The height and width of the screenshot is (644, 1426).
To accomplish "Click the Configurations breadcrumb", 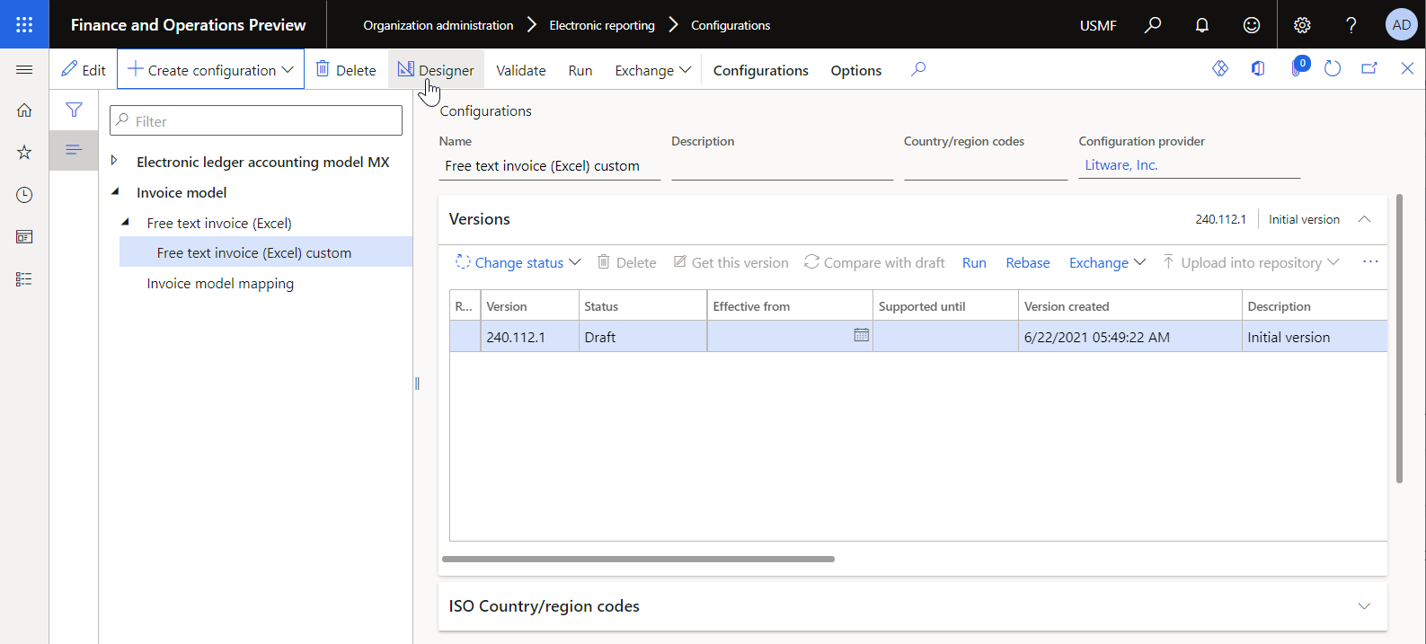I will tap(731, 25).
